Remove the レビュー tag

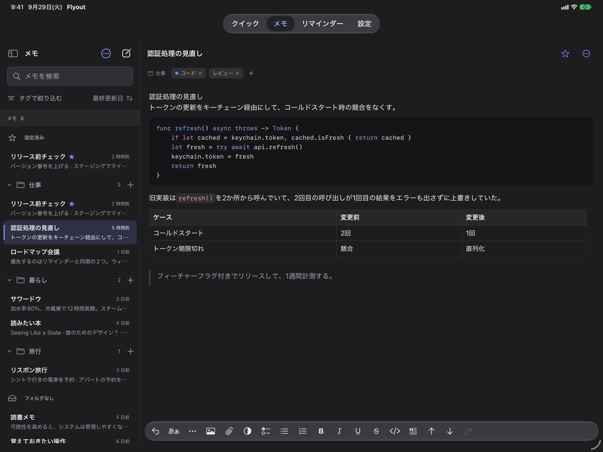(x=237, y=73)
